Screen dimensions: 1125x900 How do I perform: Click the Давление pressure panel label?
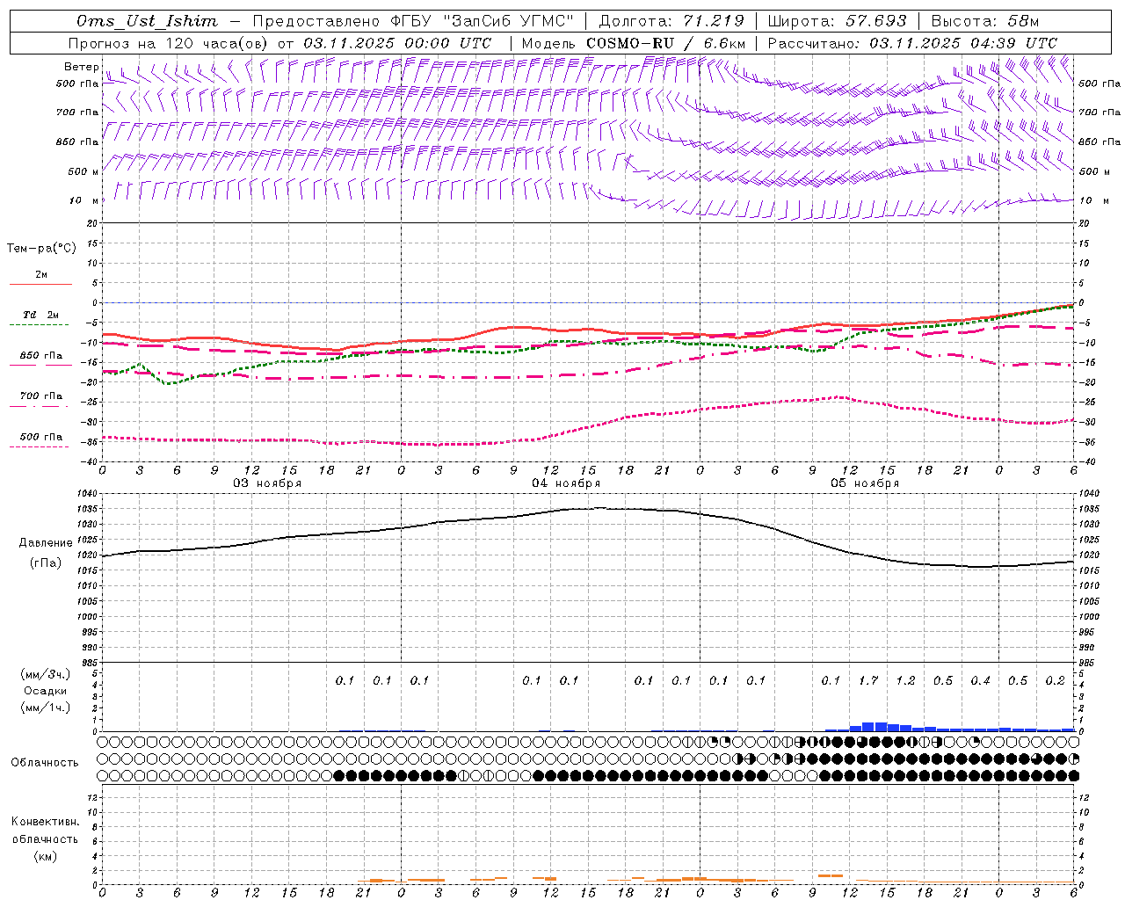[46, 543]
